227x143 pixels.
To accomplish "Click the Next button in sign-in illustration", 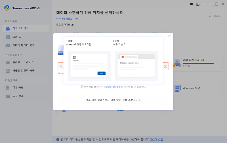I will [102, 73].
